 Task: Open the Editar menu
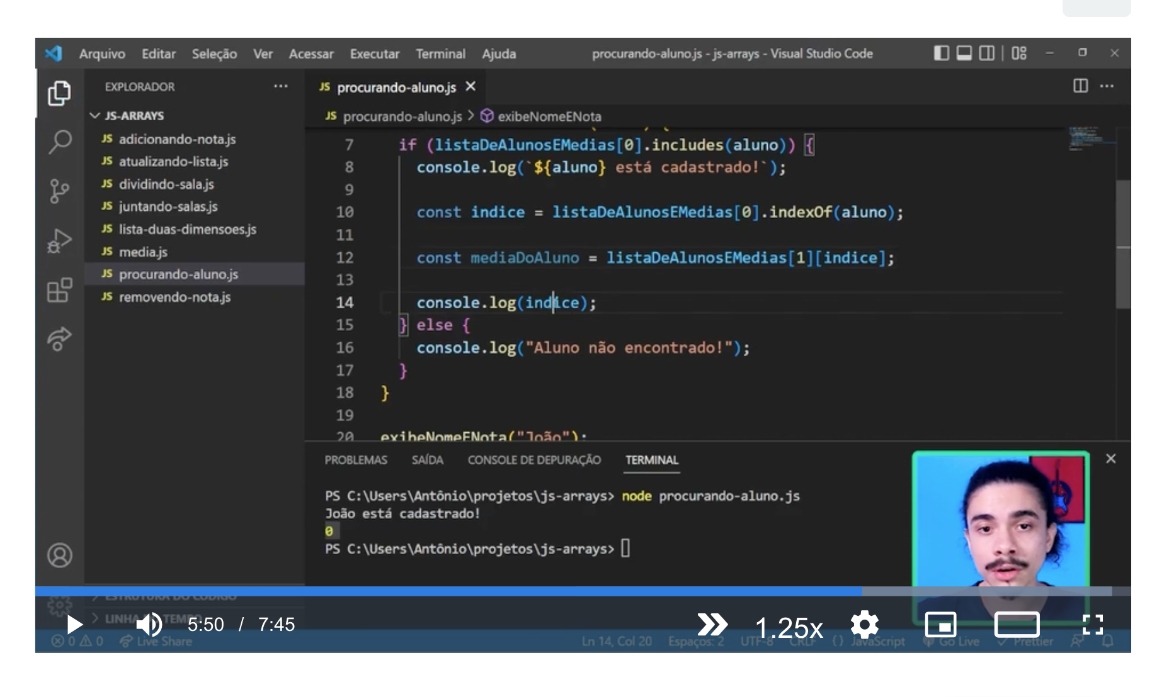[x=159, y=54]
